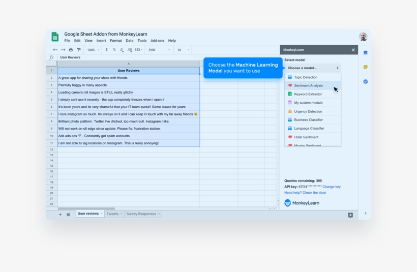Select Hotel Sentiment model
The image size is (417, 272).
[312, 137]
